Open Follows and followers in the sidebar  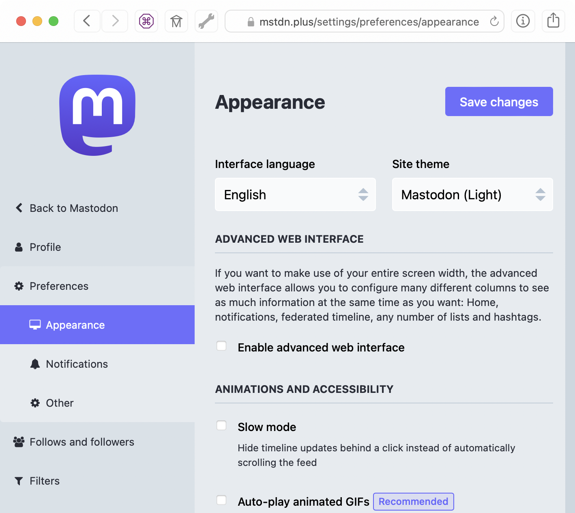pos(82,442)
